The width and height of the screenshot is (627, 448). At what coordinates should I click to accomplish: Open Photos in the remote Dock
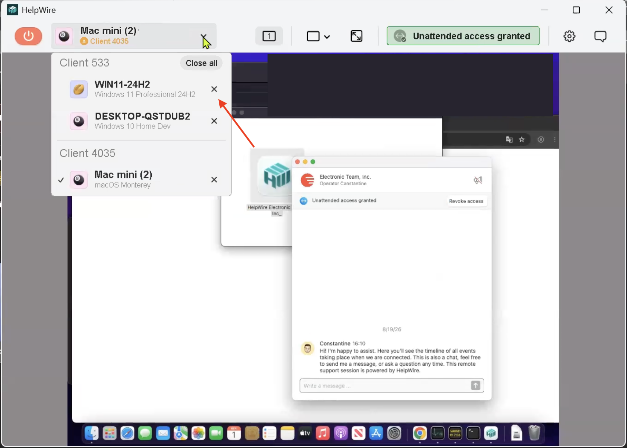coord(198,433)
